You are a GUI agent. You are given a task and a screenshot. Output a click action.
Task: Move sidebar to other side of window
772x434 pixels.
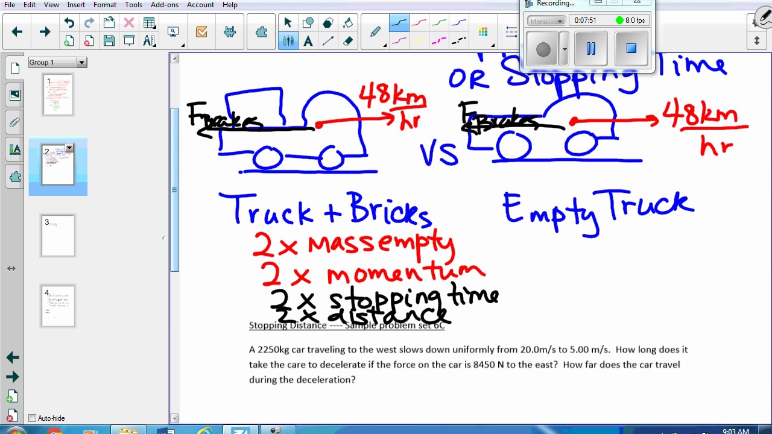pyautogui.click(x=11, y=268)
